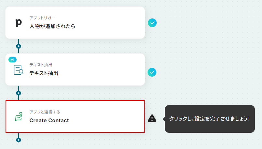Add step below the Create Contact card

point(19,140)
